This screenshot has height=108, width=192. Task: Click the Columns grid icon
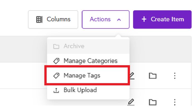[39, 19]
